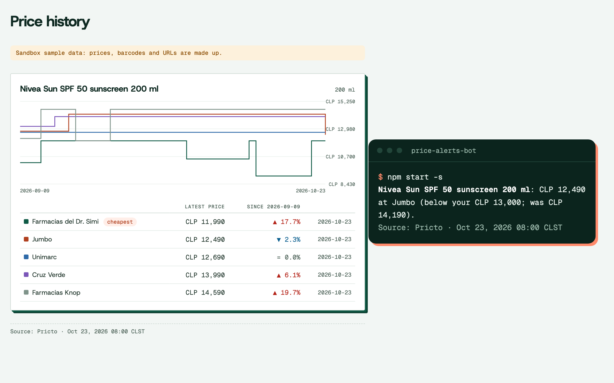Click the middle terminal window dot
The width and height of the screenshot is (614, 383).
[390, 150]
